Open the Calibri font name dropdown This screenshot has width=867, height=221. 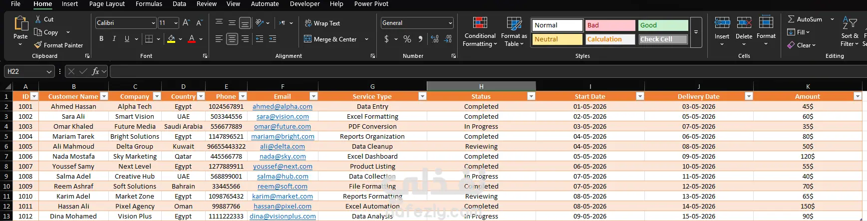coord(153,23)
